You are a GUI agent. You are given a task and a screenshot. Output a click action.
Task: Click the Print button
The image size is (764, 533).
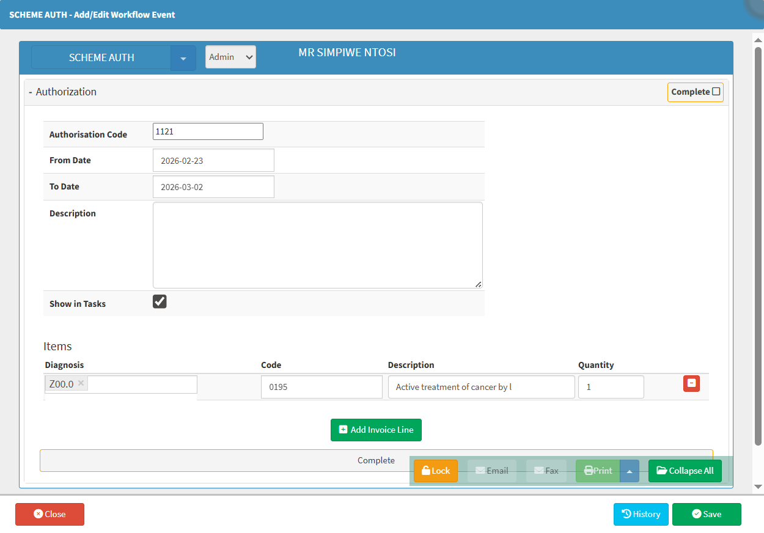[598, 471]
